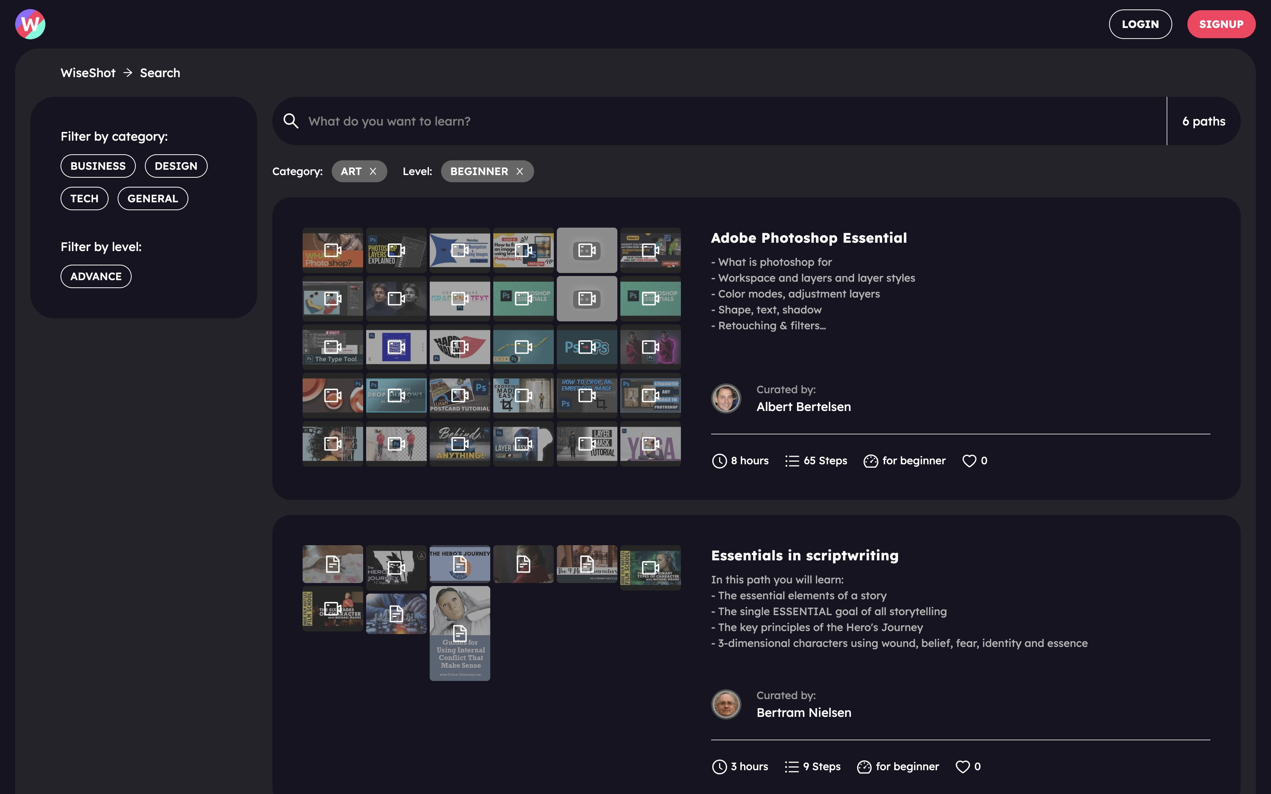Open 'Cropping Made Easy' thumbnail
Viewport: 1271px width, 794px height.
[523, 395]
